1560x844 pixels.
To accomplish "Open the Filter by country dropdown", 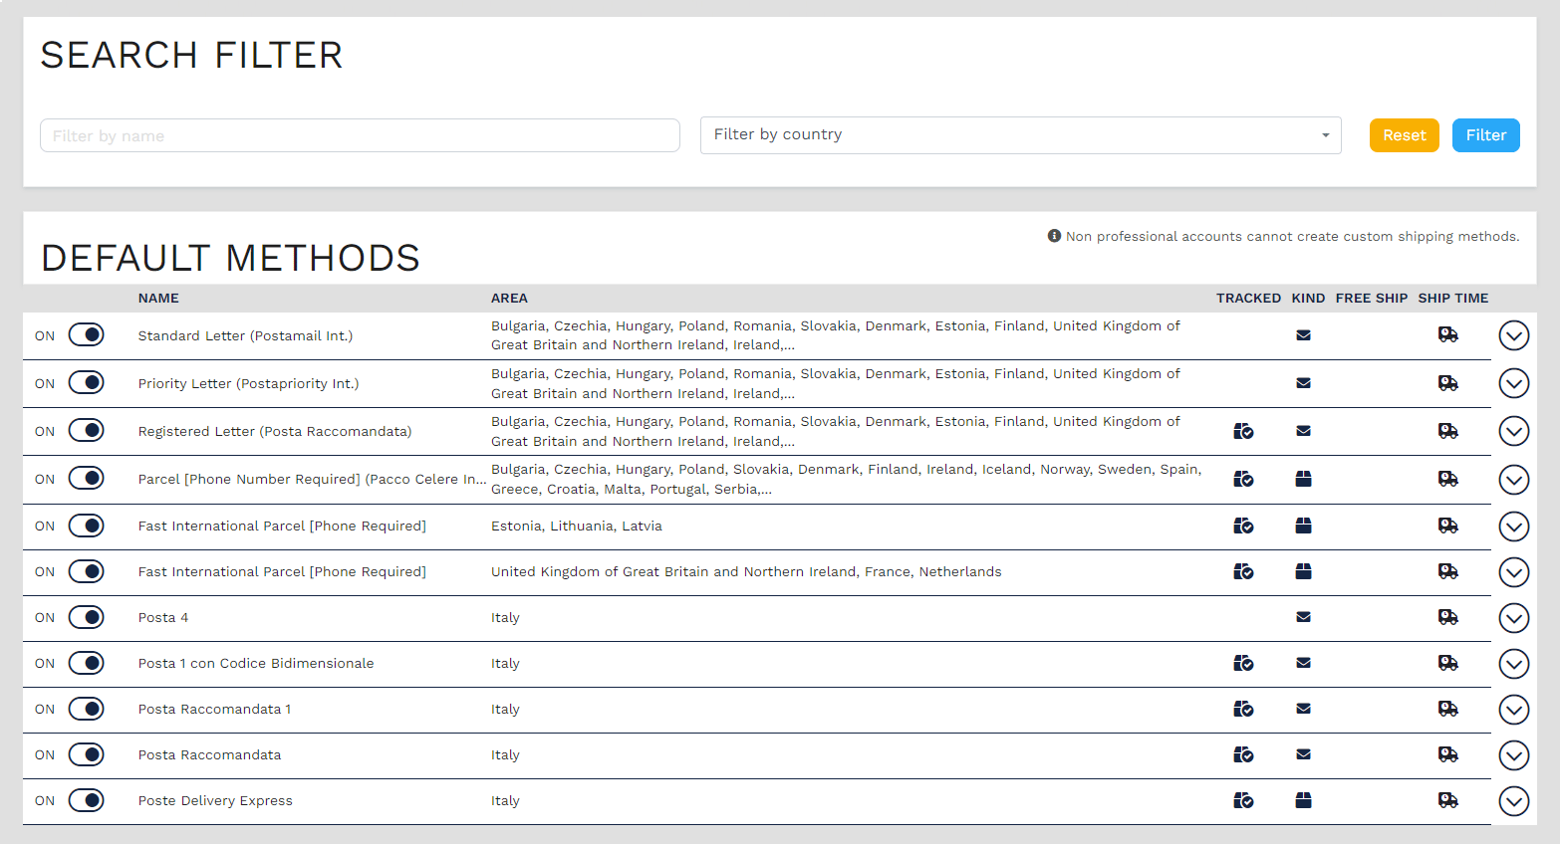I will click(1020, 135).
